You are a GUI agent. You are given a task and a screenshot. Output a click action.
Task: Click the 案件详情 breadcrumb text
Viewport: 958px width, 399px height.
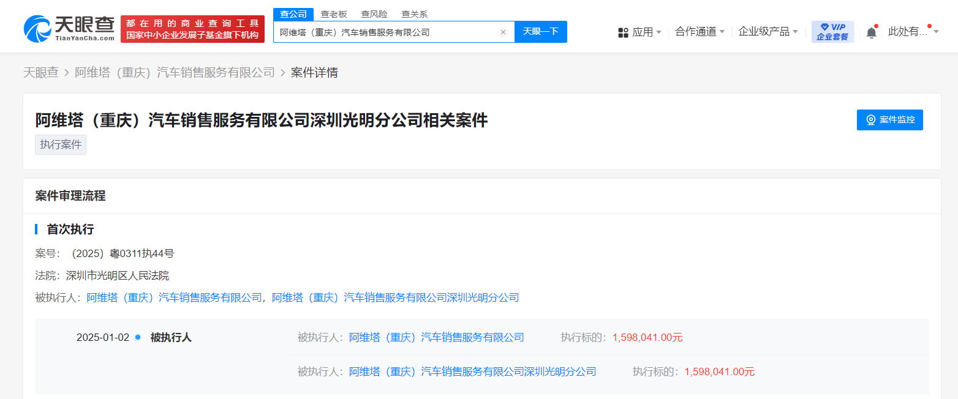314,73
